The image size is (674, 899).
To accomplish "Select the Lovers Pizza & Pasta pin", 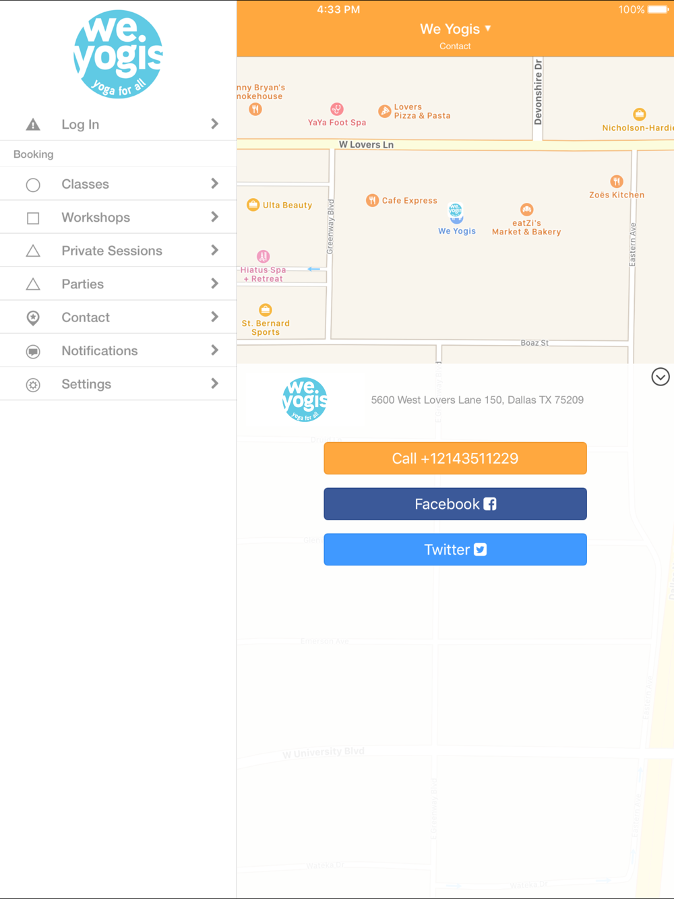I will tap(385, 111).
